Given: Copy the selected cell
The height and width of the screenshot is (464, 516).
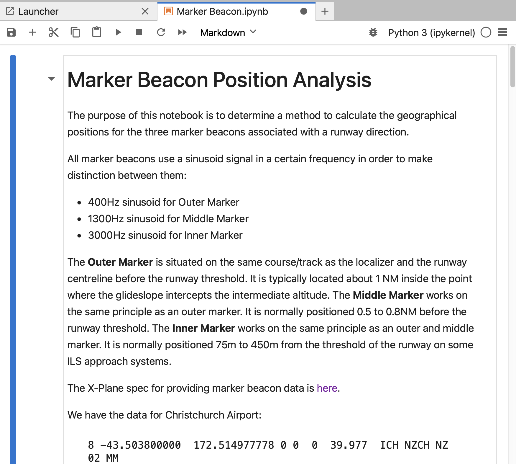Looking at the screenshot, I should [75, 32].
